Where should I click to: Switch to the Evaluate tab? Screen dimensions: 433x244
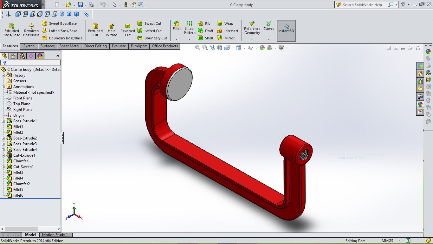click(x=119, y=46)
